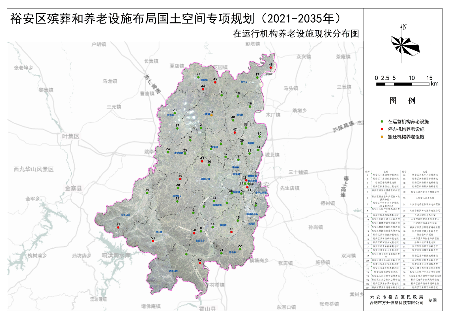The height and width of the screenshot is (318, 449).
Task: Select green marker 23 near 固镇镇
Action: tap(198, 77)
